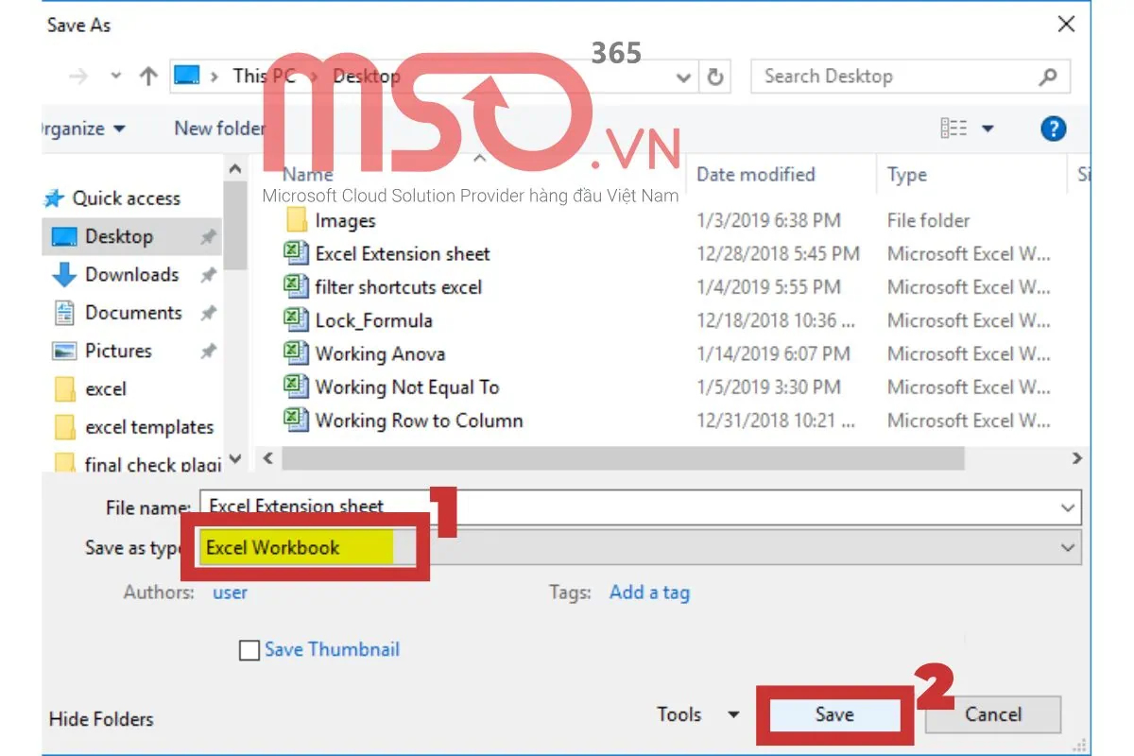Open the Help question mark icon
This screenshot has width=1134, height=756.
pyautogui.click(x=1053, y=129)
